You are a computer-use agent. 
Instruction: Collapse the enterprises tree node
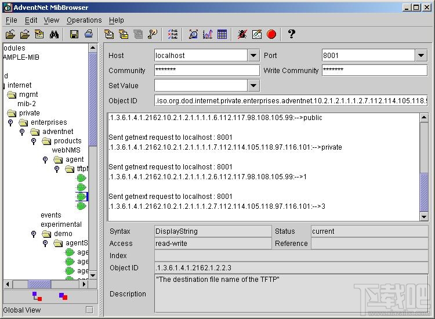pos(10,122)
